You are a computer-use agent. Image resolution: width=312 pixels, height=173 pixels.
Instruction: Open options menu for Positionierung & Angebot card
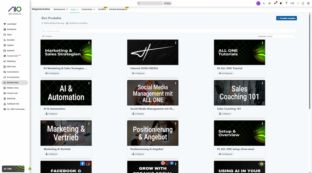176,123
